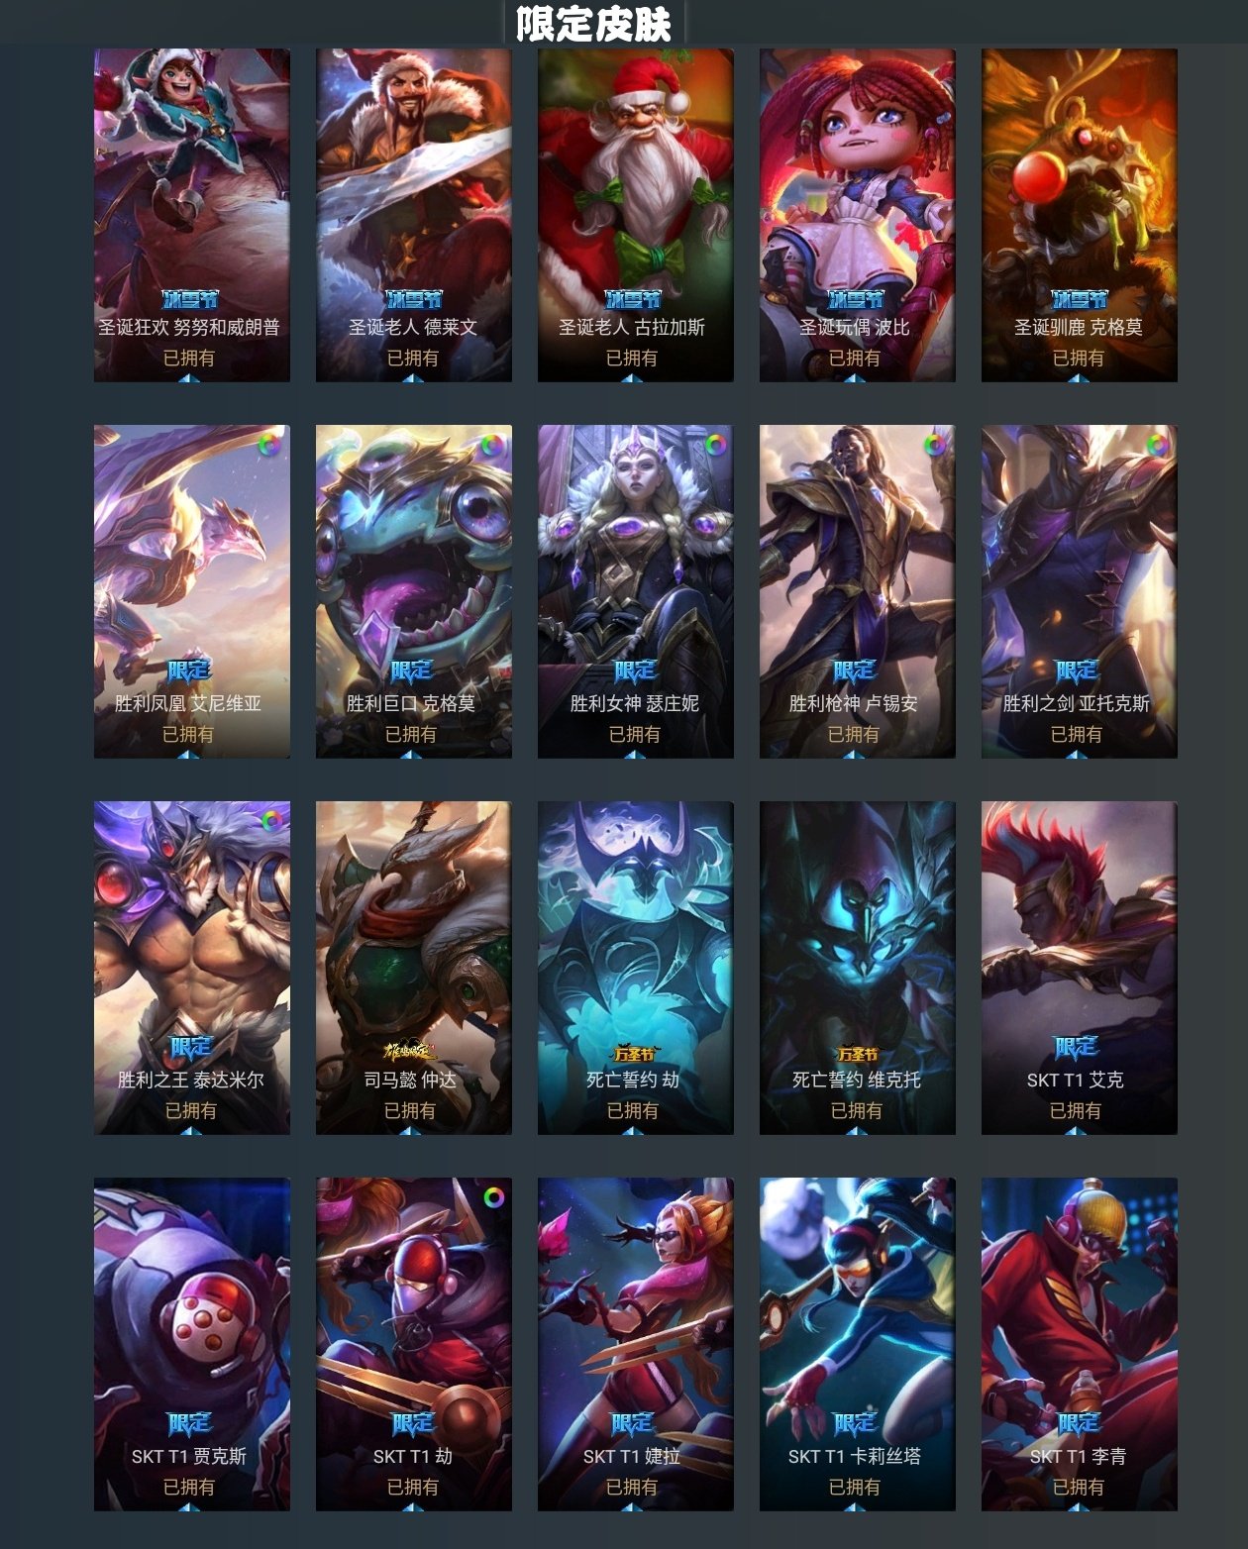
Task: Click 万圣节 badge on 死亡誓约 劫
Action: coord(634,1054)
